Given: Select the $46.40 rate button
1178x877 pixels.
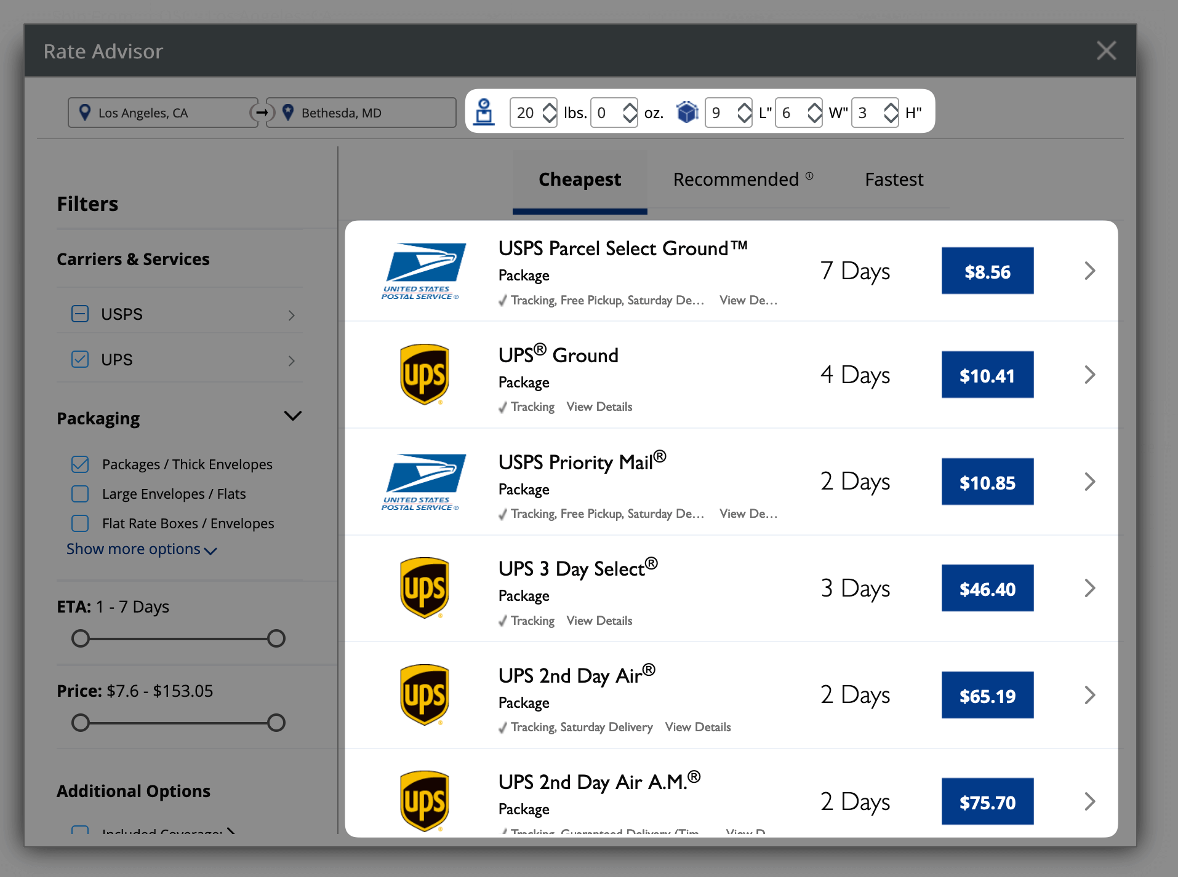Looking at the screenshot, I should point(987,589).
